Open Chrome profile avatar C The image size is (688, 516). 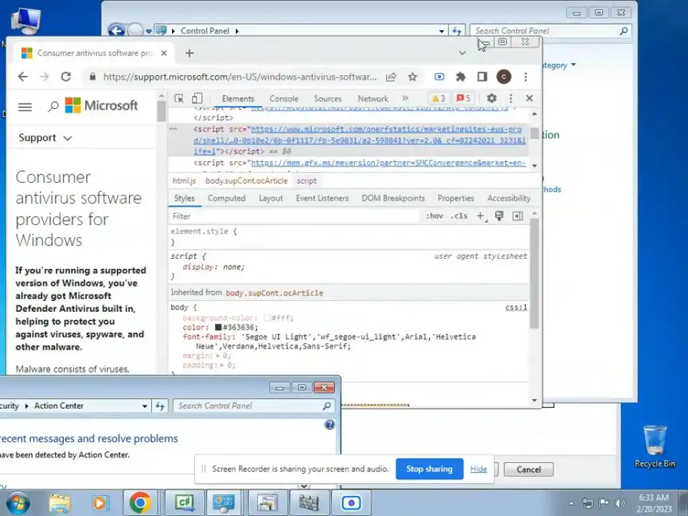(x=504, y=77)
